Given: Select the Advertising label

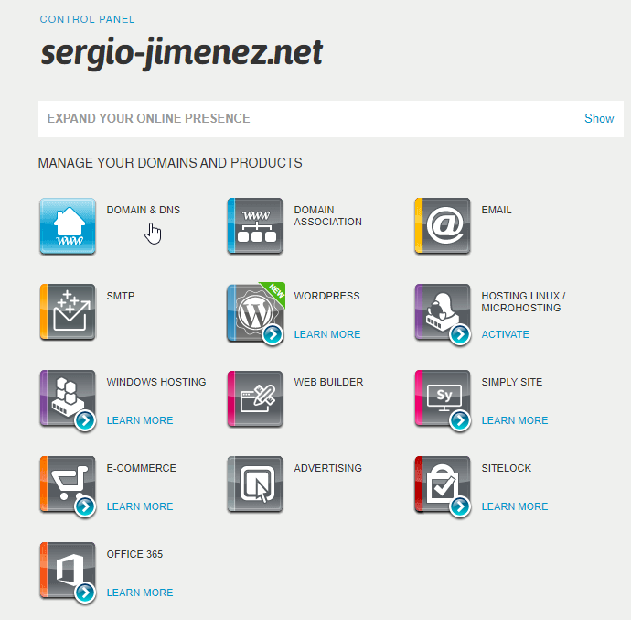Looking at the screenshot, I should coord(328,468).
